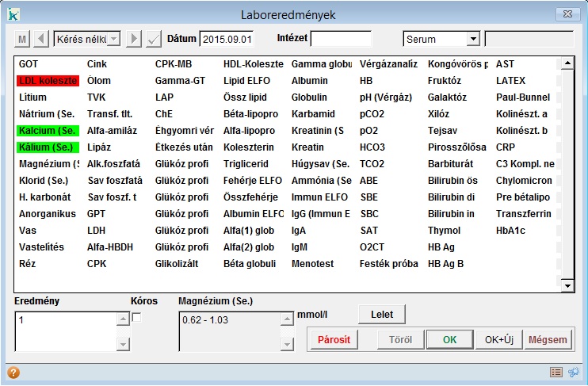The width and height of the screenshot is (588, 386).
Task: Click the blue settings icon in status bar
Action: click(573, 373)
